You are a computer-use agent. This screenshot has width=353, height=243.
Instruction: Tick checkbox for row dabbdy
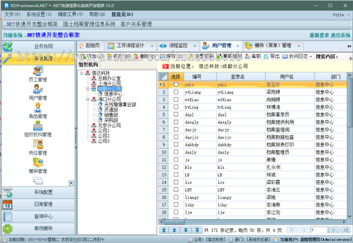[x=176, y=144]
